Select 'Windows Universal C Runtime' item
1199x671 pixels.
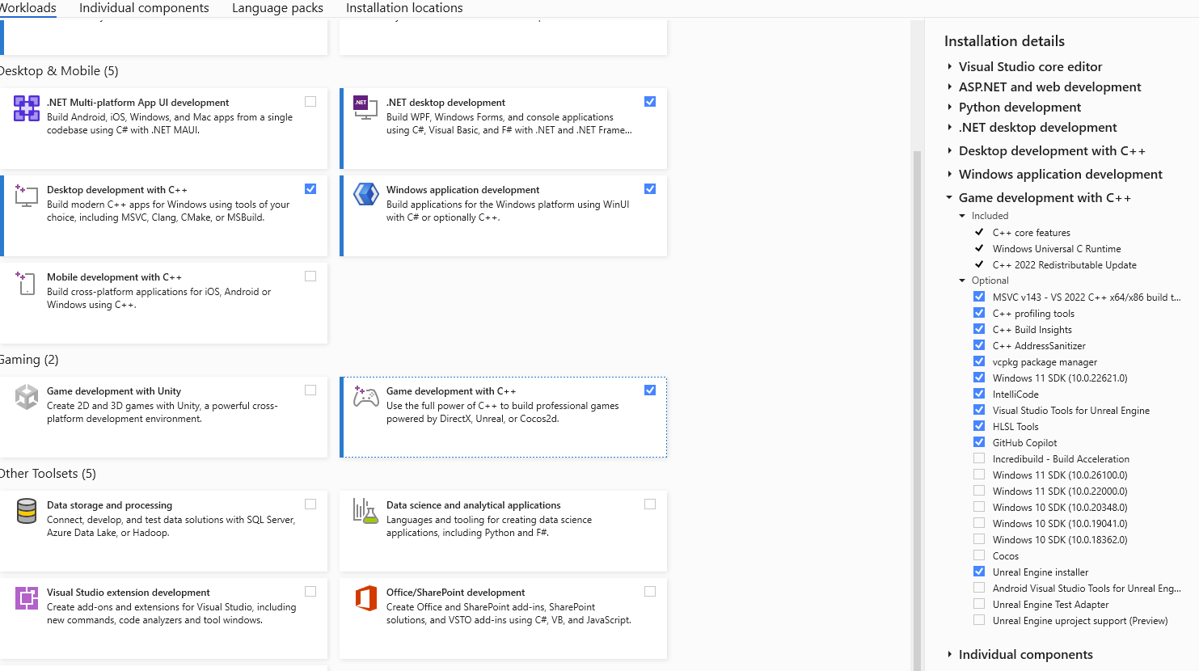1057,249
